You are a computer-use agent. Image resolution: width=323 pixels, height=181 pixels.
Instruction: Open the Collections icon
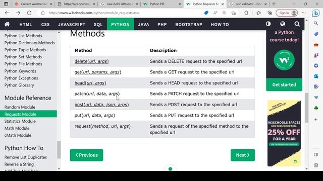coord(270,13)
